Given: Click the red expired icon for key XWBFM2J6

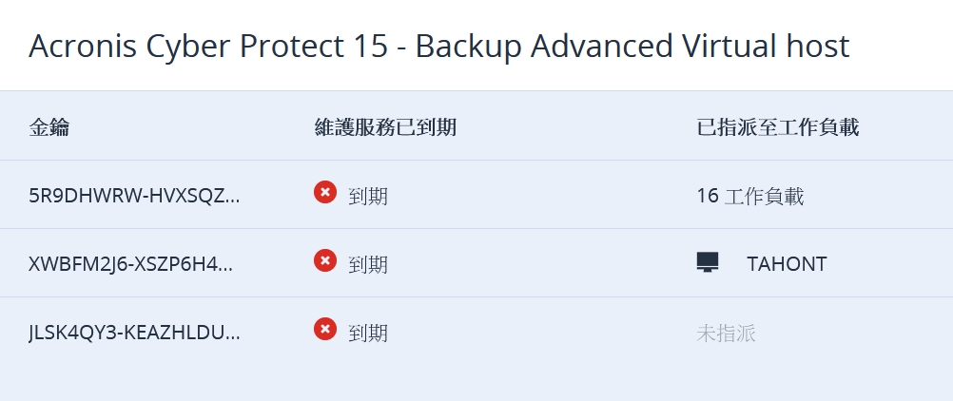Looking at the screenshot, I should tap(325, 260).
